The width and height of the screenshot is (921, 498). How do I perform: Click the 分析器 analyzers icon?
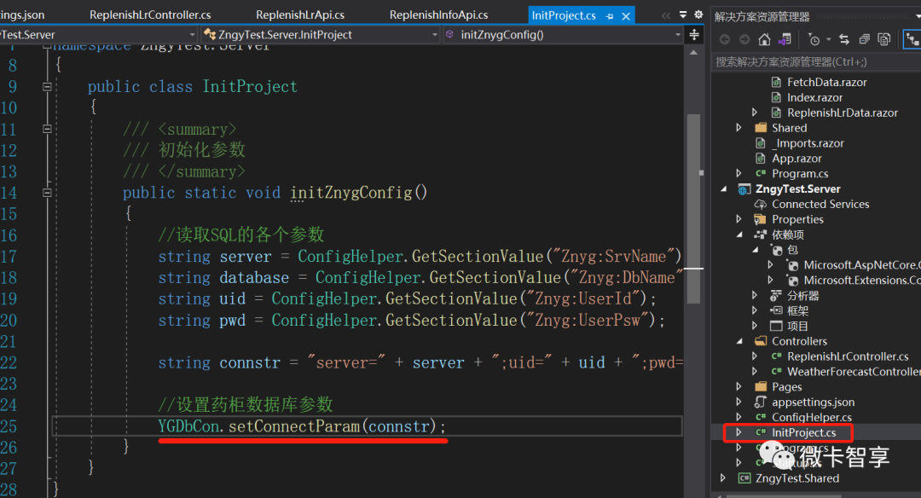pyautogui.click(x=776, y=295)
